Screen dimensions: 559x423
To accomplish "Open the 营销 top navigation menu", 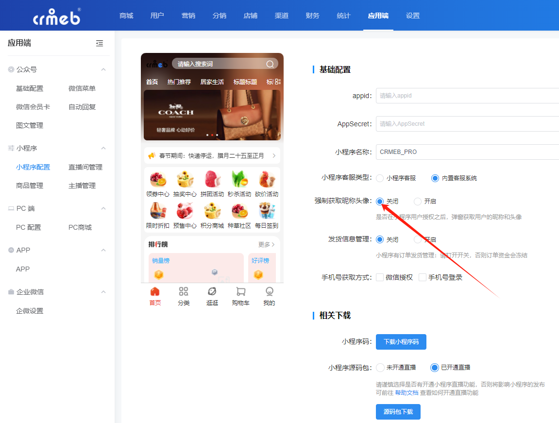I will 188,16.
